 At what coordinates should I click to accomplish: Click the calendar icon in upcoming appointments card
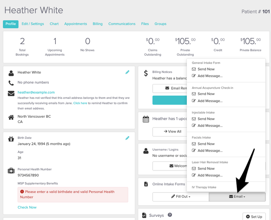coord(146,119)
